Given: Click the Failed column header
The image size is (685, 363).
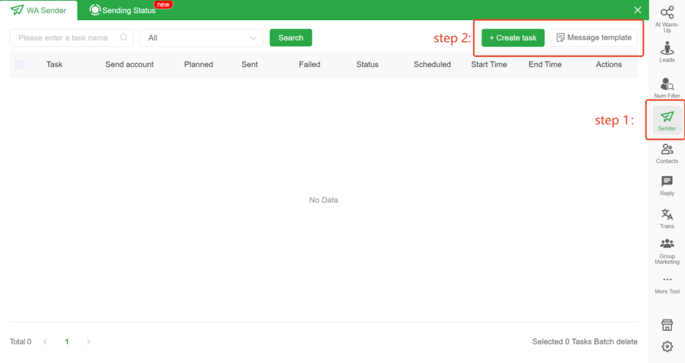Looking at the screenshot, I should 309,64.
